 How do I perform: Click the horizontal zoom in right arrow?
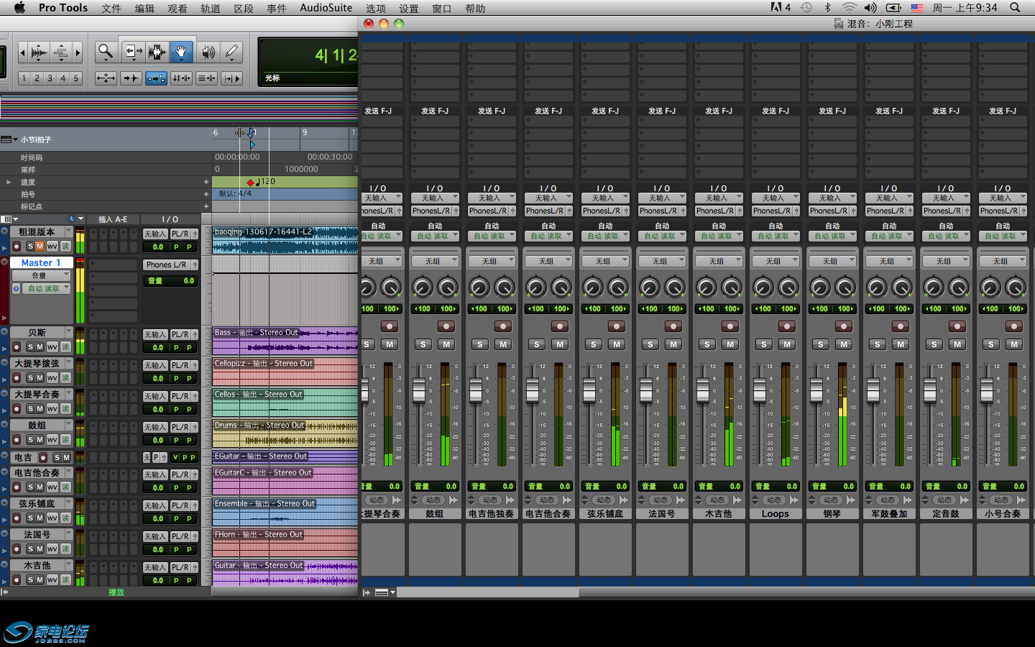(78, 52)
